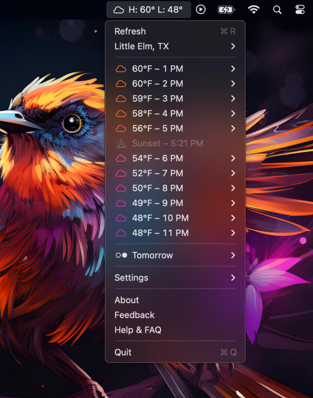Open the battery charging status icon
The image size is (313, 398).
click(x=226, y=10)
